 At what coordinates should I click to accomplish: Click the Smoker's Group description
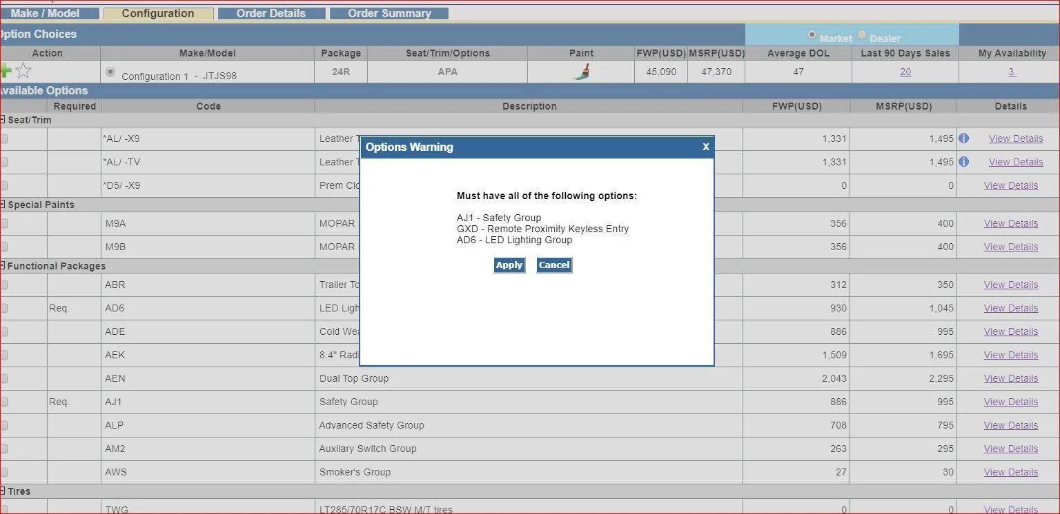pyautogui.click(x=355, y=472)
